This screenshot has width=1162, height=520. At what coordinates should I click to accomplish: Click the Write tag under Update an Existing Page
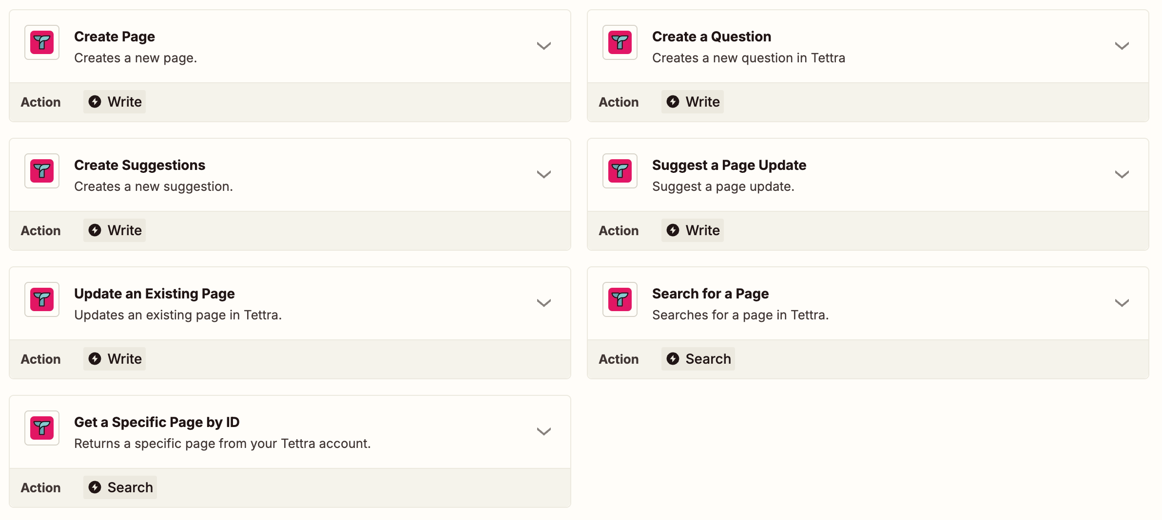pos(115,359)
